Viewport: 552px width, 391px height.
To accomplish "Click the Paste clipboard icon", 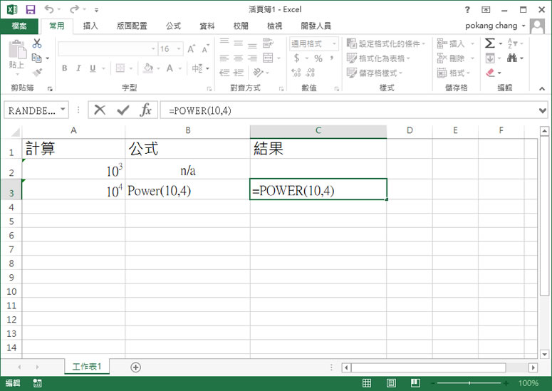I will point(17,49).
